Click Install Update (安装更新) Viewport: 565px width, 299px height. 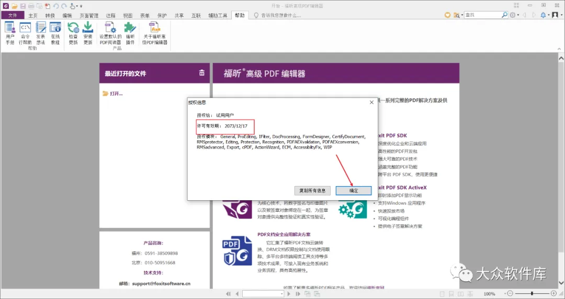pyautogui.click(x=88, y=33)
